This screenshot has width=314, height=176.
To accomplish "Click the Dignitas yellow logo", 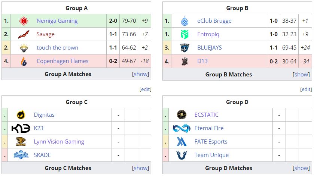I will (x=21, y=115).
